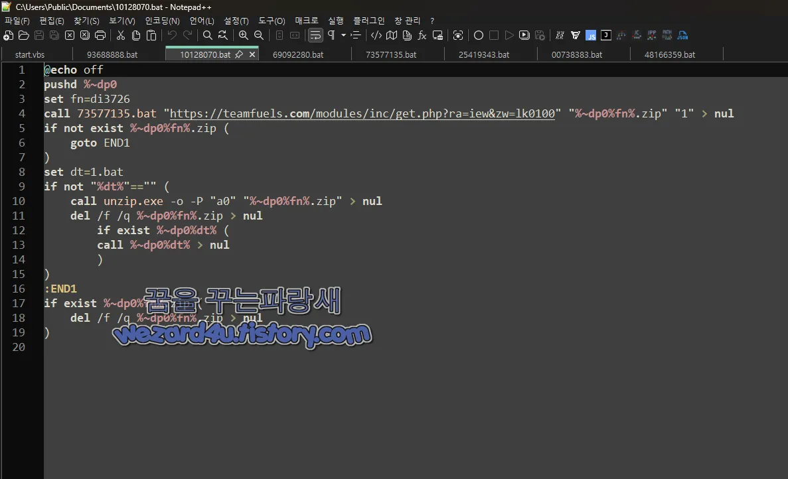Zoom out using the minus magnifier
This screenshot has width=788, height=479.
pyautogui.click(x=259, y=35)
